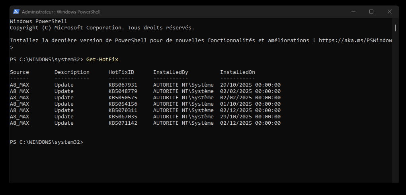
Task: Click the 'Administrateur : Windows PowerShell' title text
Action: 61,12
